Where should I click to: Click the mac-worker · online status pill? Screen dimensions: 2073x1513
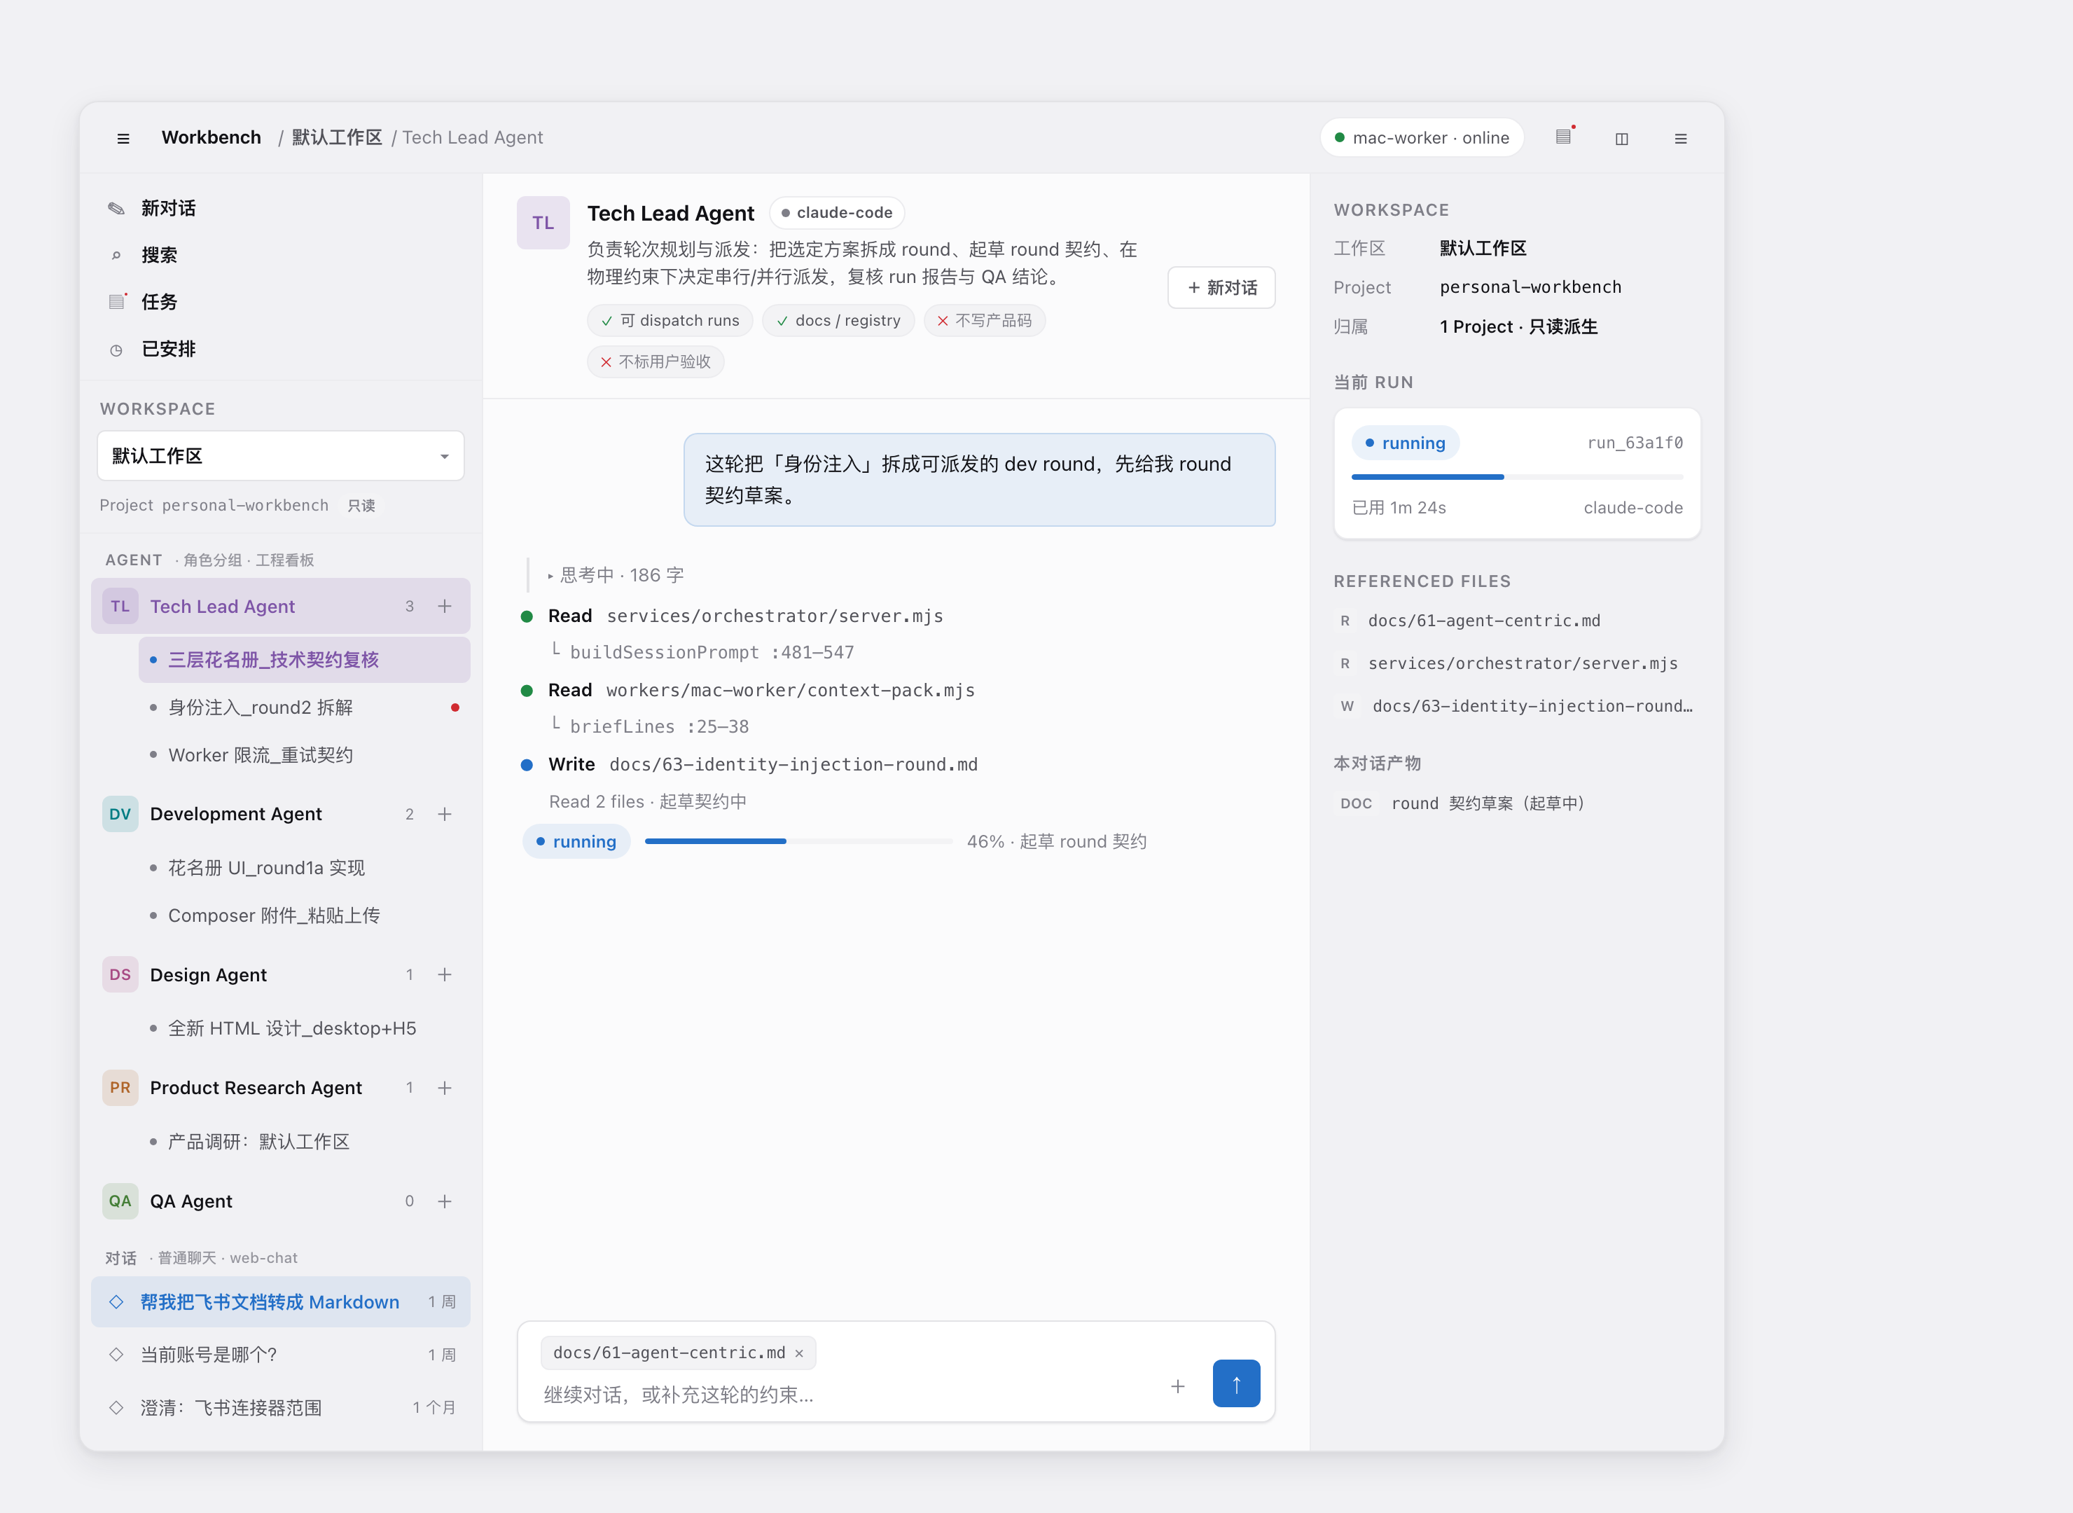coord(1421,138)
